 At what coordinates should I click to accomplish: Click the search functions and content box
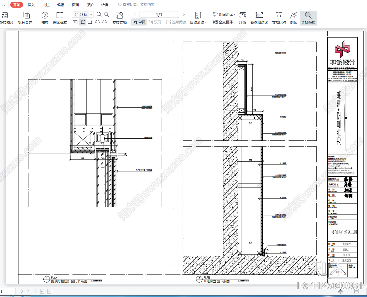[x=136, y=5]
